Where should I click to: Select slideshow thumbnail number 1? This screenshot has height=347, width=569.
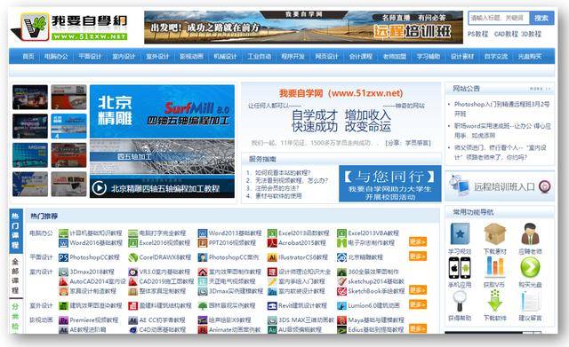[x=30, y=97]
